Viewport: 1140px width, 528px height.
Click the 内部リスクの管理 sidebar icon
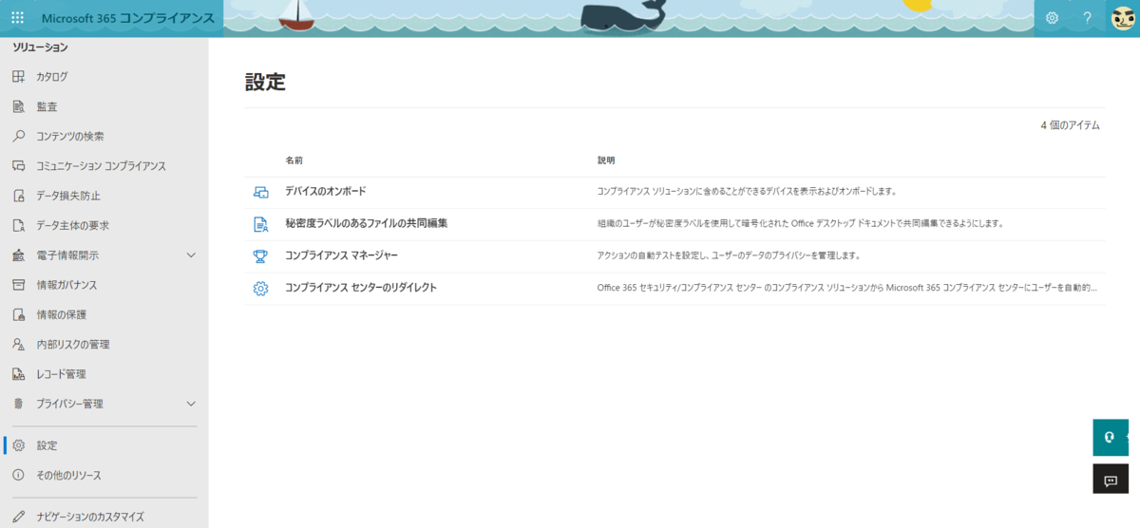pos(18,344)
